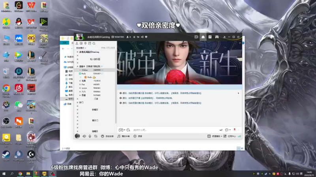
Task: Open the user profile icon above channel list
Action: coord(77,43)
